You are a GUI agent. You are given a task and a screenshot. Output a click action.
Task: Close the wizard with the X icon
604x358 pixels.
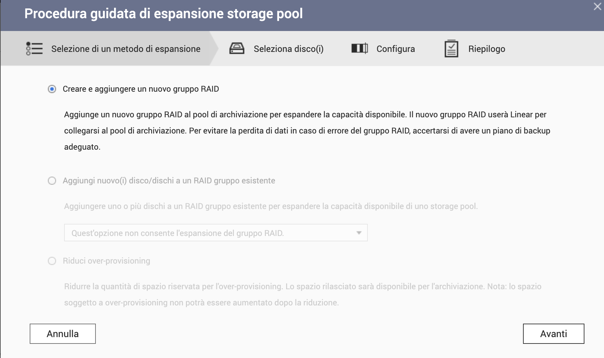pos(597,7)
